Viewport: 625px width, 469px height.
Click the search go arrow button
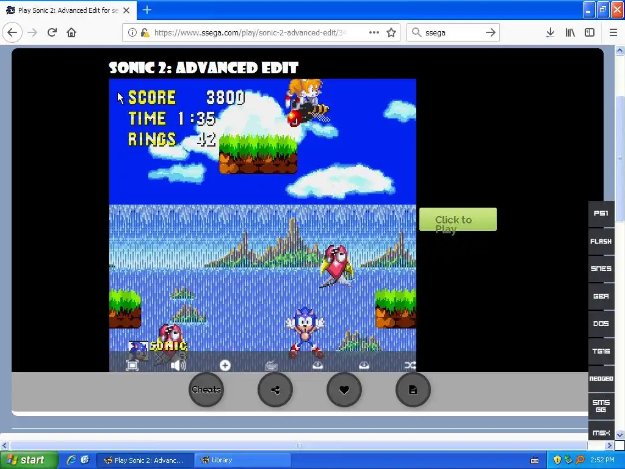coord(491,32)
